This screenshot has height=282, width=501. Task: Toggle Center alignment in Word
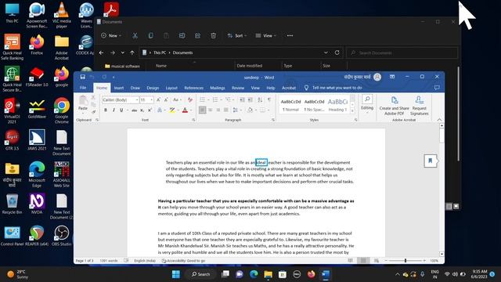click(x=211, y=110)
